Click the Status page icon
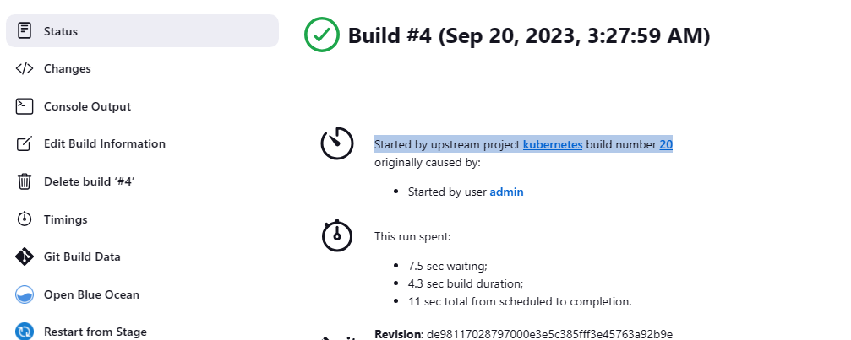The image size is (851, 340). click(25, 31)
